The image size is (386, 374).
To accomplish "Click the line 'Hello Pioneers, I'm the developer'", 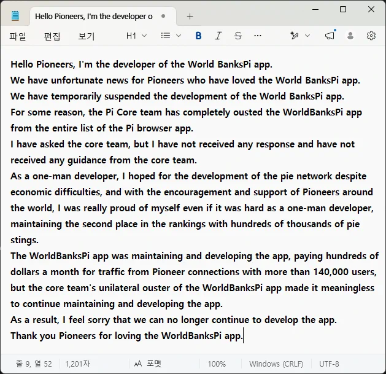I will pos(142,64).
